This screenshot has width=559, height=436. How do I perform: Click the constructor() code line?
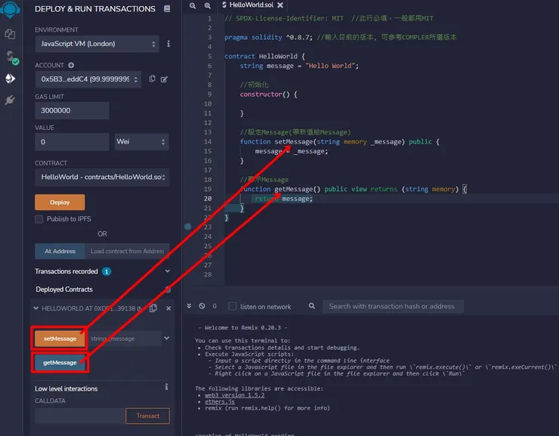[268, 94]
